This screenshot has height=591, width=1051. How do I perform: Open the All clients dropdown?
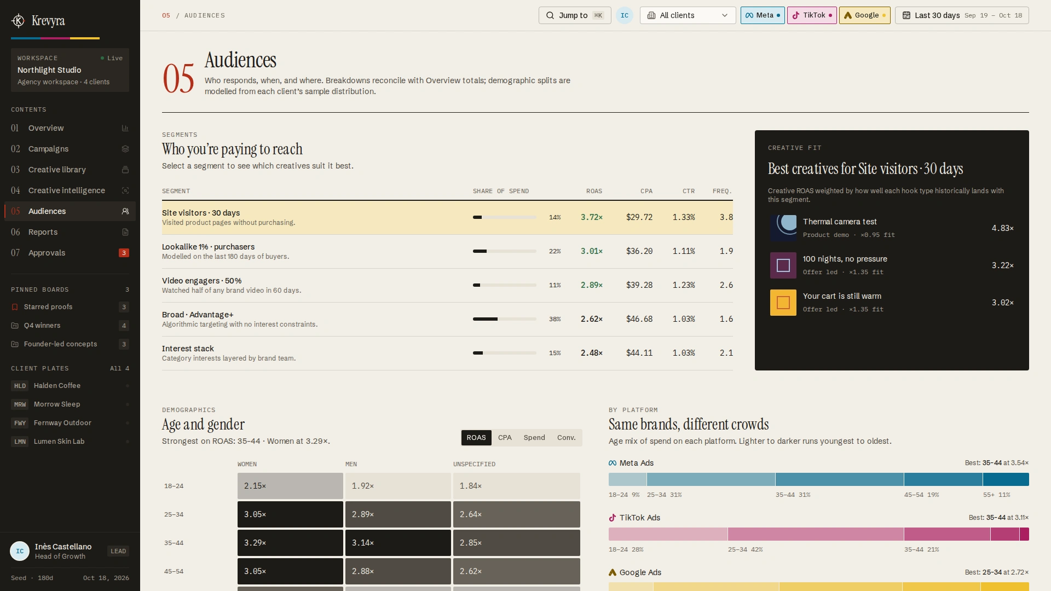(x=688, y=15)
